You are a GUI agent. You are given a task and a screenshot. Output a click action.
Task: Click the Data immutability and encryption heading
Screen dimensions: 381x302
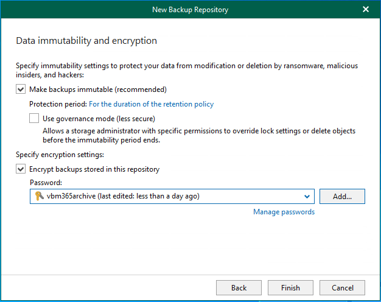click(x=86, y=41)
